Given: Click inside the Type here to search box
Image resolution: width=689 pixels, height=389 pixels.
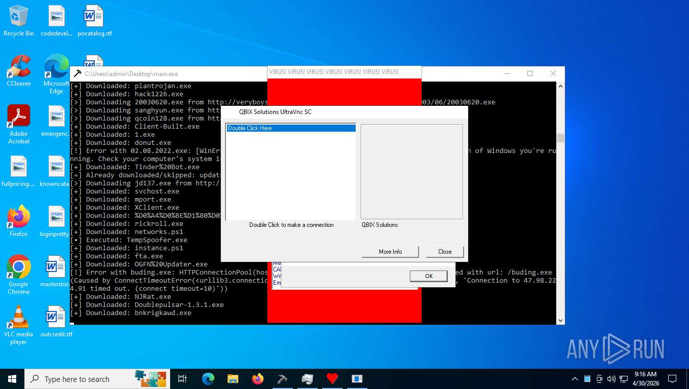Looking at the screenshot, I should click(96, 379).
